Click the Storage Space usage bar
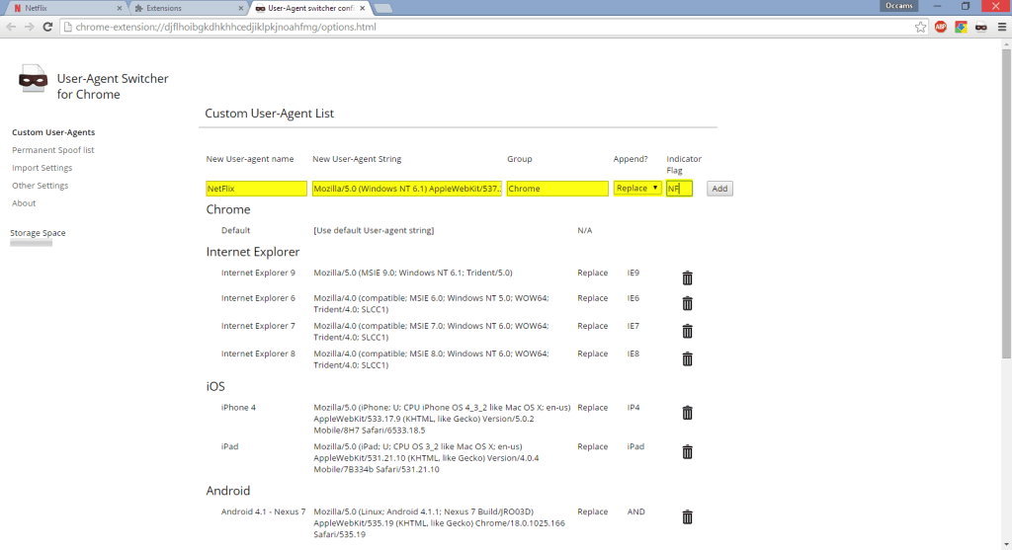Viewport: 1012px width, 550px height. [x=31, y=243]
